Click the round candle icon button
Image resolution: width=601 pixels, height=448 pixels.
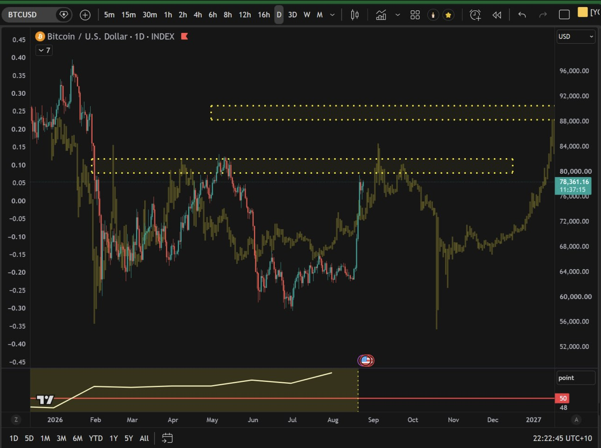(433, 15)
